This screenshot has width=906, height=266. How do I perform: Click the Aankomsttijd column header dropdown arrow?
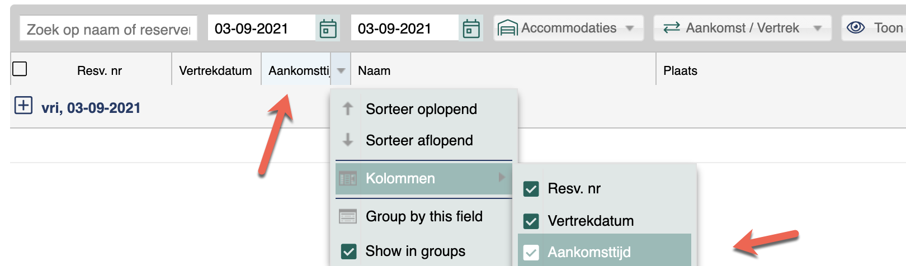[341, 70]
